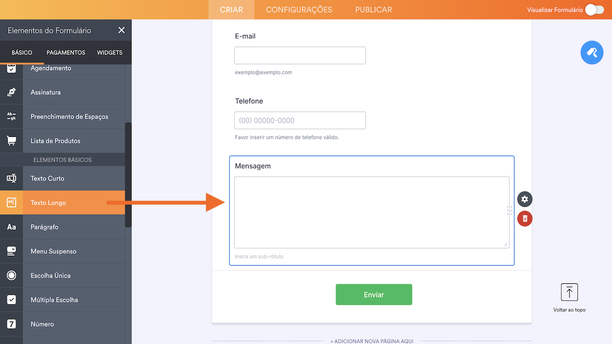Open the Form Designer paint roller button
Screen dimensions: 612x344
(592, 53)
